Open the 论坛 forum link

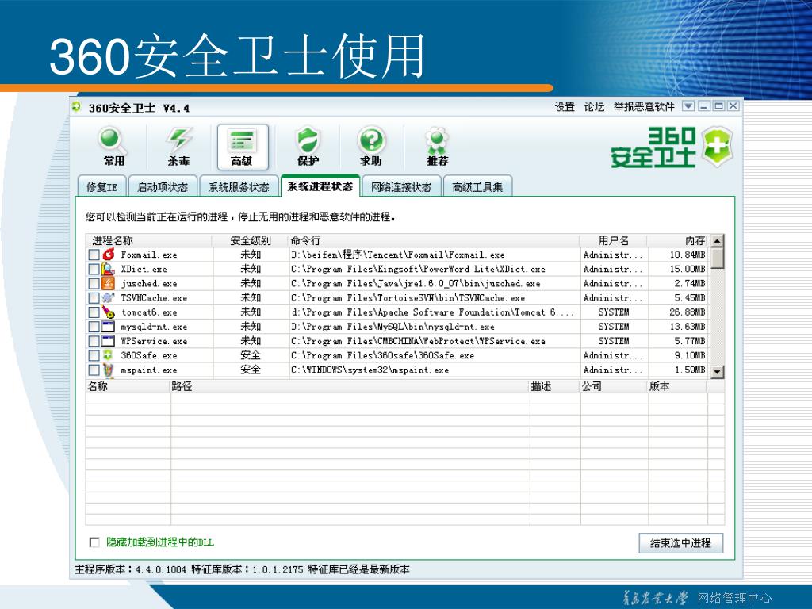click(594, 107)
